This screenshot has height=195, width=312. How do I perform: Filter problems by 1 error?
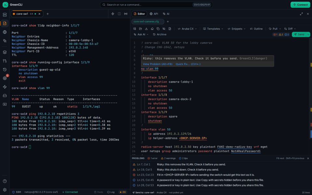(152, 158)
